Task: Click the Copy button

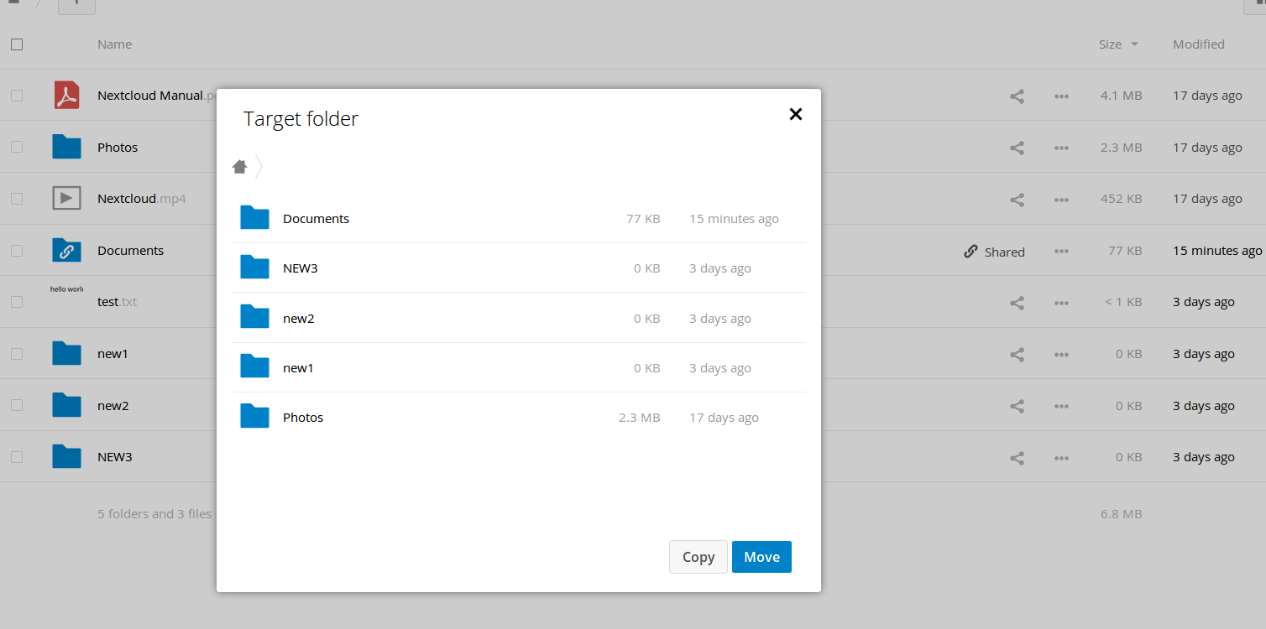Action: tap(698, 557)
